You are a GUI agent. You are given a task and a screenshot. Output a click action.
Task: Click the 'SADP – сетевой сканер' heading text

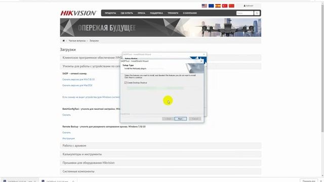click(74, 73)
